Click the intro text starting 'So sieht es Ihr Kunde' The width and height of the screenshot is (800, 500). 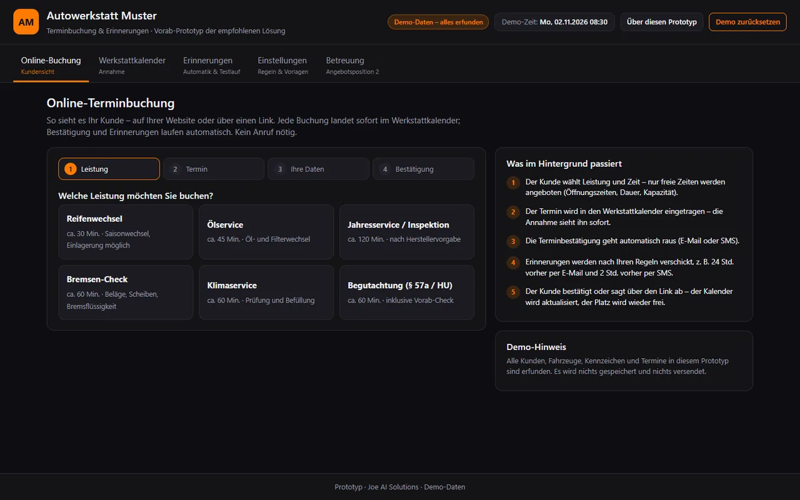(x=253, y=126)
